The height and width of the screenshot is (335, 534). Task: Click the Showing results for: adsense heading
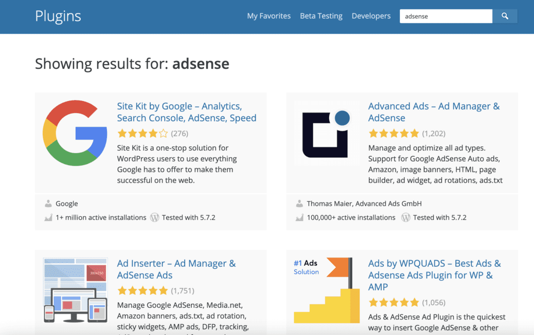tap(132, 64)
